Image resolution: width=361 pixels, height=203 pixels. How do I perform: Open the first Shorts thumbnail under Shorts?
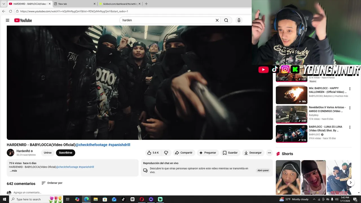288,177
